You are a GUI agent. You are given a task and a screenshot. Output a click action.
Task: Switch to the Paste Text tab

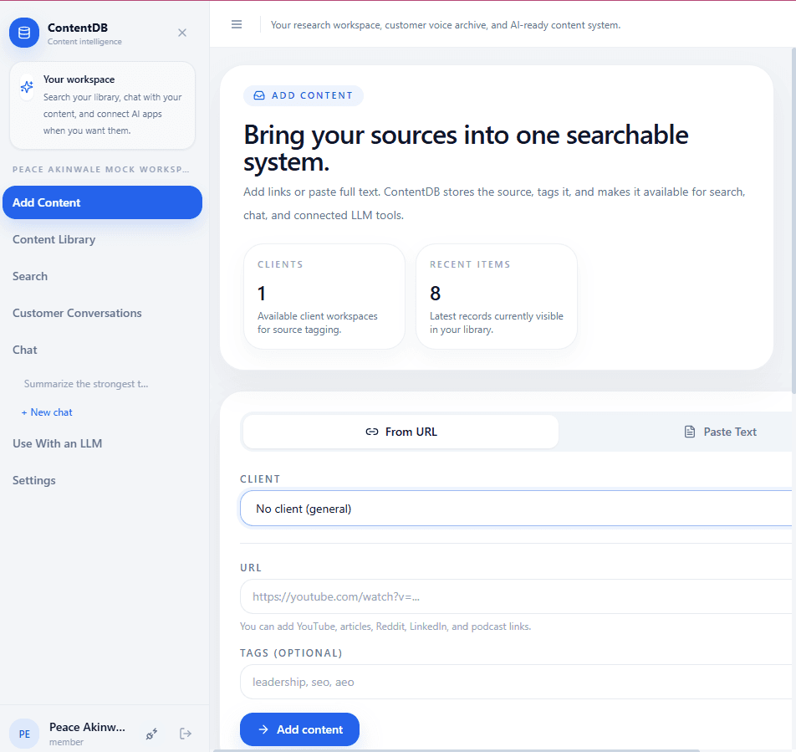(720, 432)
